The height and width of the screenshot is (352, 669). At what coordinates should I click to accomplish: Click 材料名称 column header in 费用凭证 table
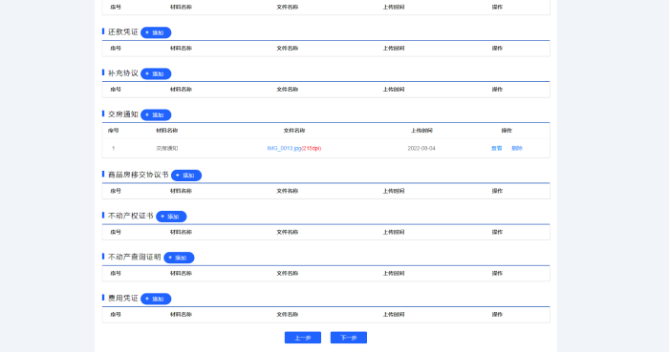(181, 315)
